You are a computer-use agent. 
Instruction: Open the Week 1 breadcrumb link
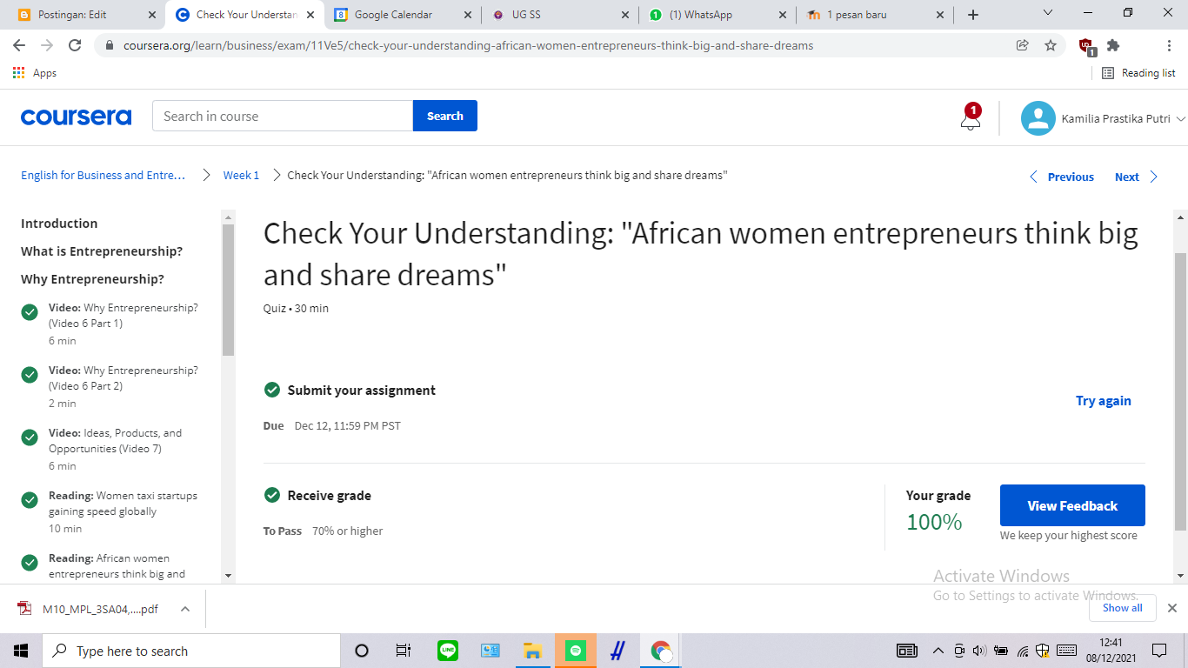click(241, 175)
